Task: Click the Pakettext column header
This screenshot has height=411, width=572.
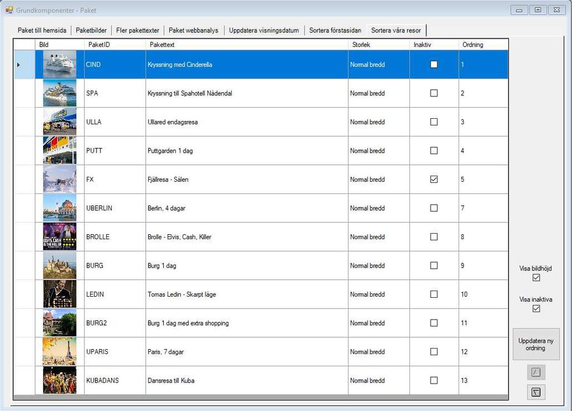Action: (x=247, y=45)
